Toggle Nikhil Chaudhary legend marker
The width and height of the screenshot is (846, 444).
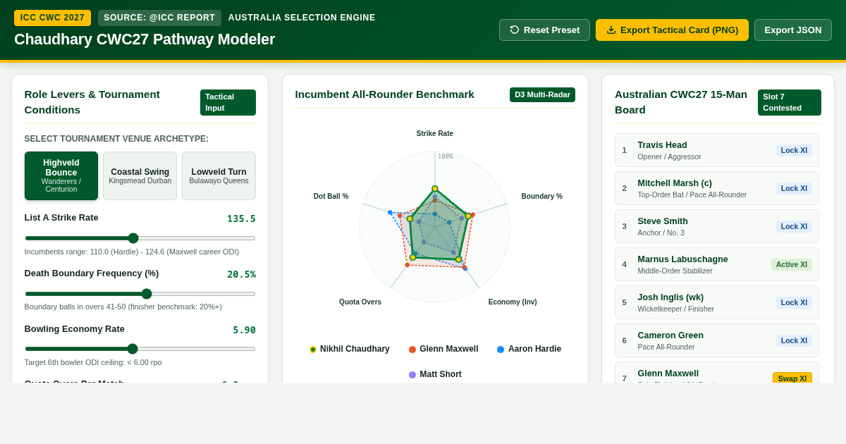point(313,350)
